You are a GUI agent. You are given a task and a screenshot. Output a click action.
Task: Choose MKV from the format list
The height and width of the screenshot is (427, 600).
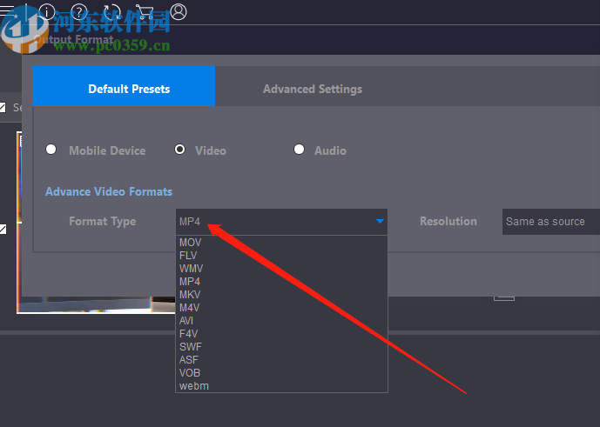pos(191,295)
